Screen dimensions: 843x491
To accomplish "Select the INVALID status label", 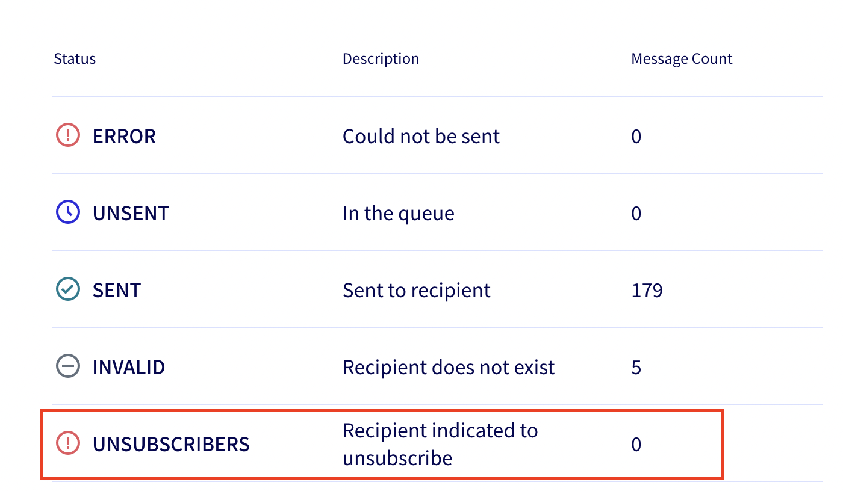I will (128, 367).
